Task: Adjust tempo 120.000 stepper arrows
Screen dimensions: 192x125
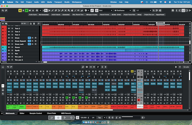Action: tap(88, 118)
